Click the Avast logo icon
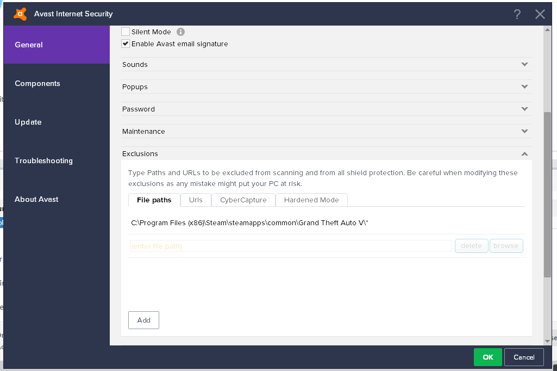This screenshot has height=371, width=557. 21,14
